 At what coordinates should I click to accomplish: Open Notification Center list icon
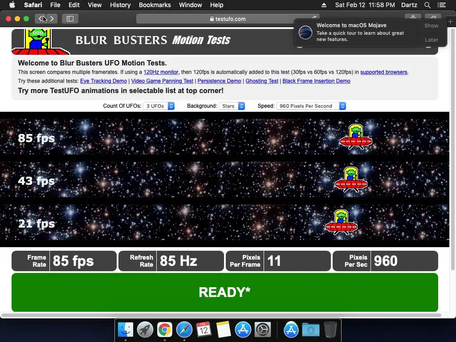point(441,5)
